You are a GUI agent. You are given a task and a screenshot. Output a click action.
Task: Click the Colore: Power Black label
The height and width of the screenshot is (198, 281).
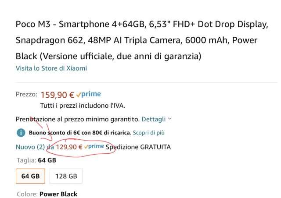point(47,194)
